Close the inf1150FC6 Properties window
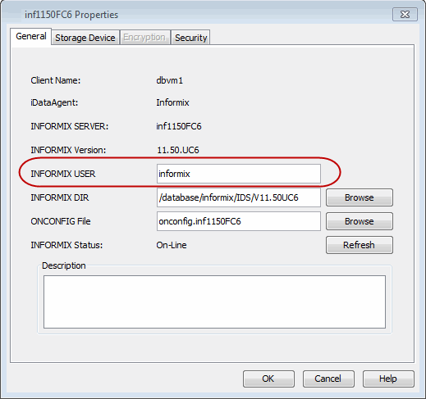Screen dimensions: 426x399 coord(405,15)
